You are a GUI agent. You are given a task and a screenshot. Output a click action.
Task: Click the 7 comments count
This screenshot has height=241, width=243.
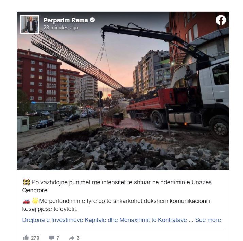(x=58, y=238)
